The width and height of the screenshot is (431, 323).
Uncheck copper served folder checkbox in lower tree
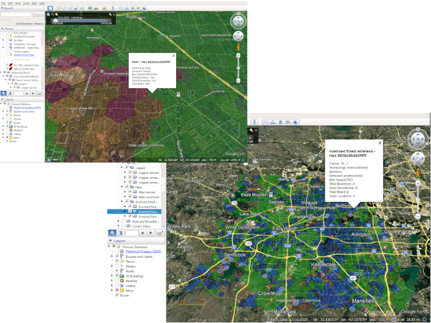click(130, 172)
